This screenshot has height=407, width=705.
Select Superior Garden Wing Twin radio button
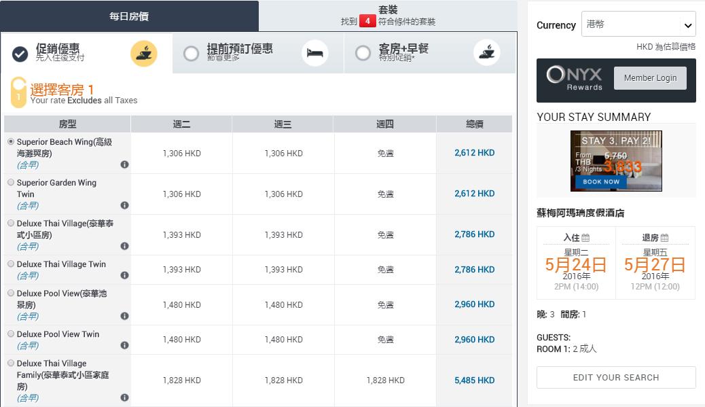(x=11, y=183)
